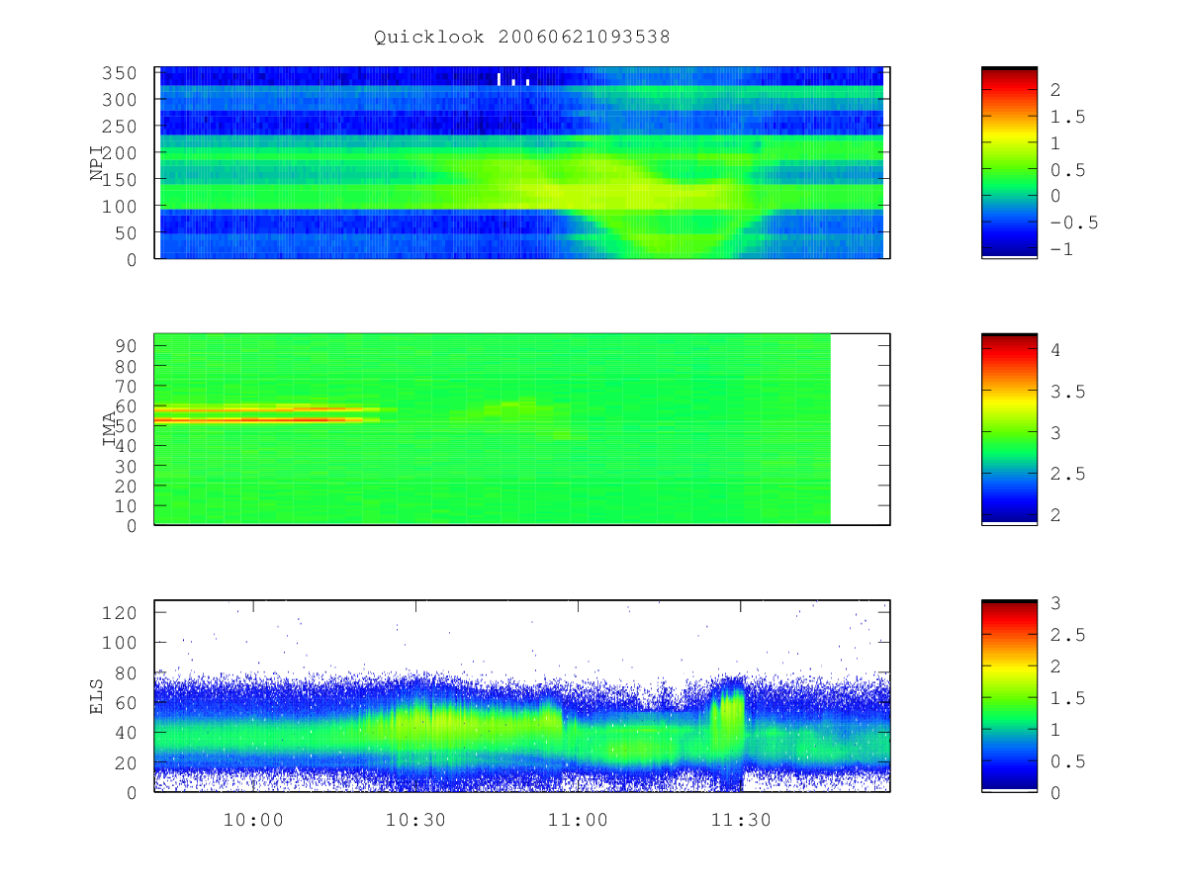Select the NPI axis label
Viewport: 1187px width, 890px height.
coord(97,162)
